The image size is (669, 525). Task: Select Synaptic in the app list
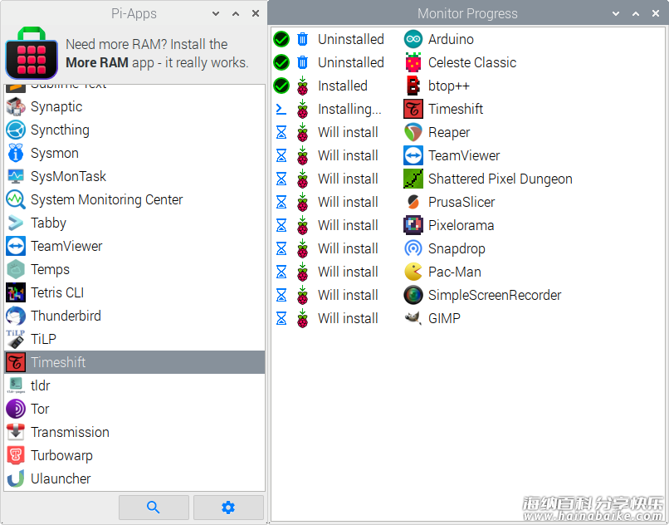pos(134,107)
